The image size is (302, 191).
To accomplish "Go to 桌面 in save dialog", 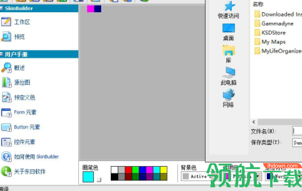I will pyautogui.click(x=228, y=32).
